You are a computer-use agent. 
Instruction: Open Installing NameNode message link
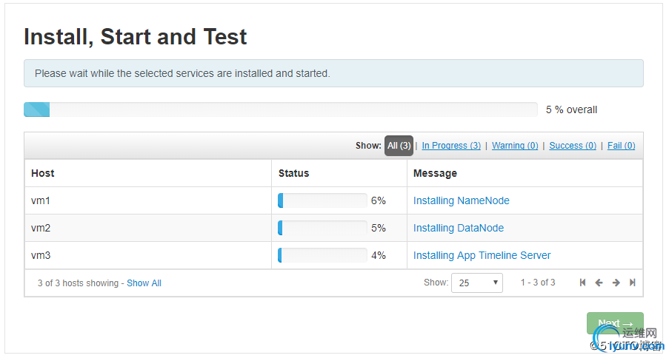[x=462, y=200]
